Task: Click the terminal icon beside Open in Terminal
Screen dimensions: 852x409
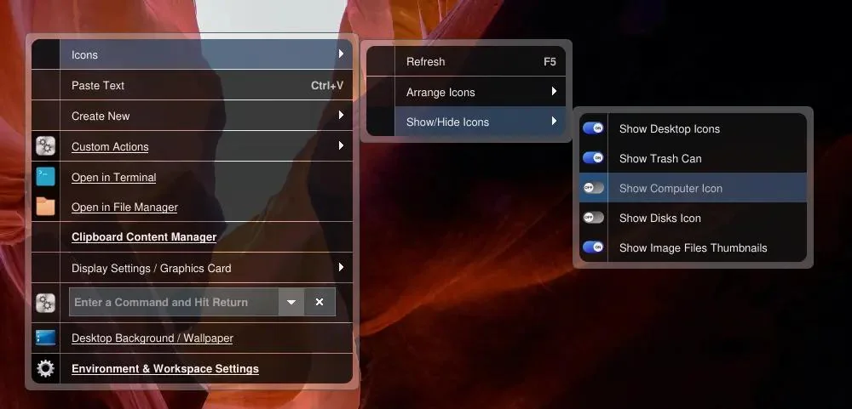Action: [46, 177]
